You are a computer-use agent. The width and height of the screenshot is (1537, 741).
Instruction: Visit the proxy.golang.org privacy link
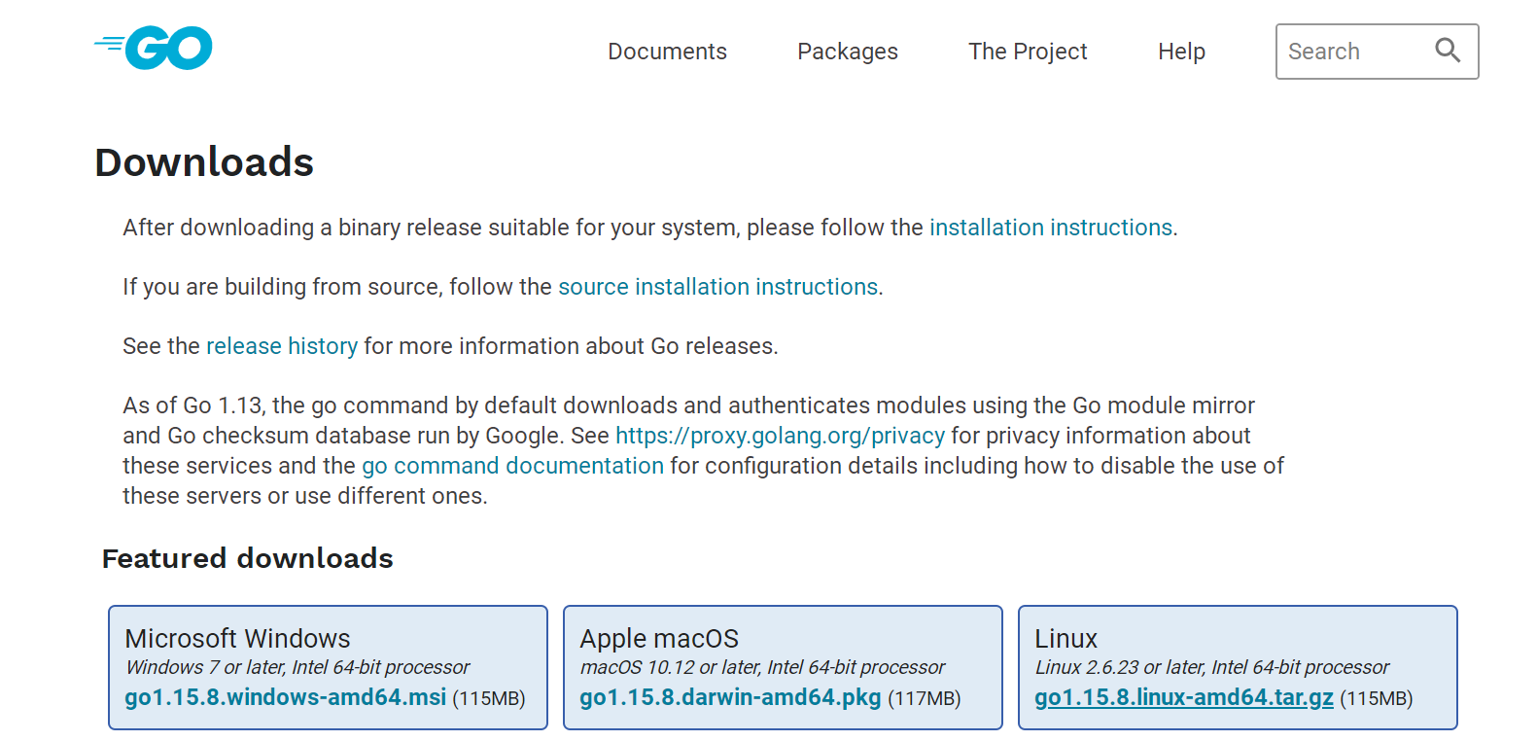[x=780, y=436]
